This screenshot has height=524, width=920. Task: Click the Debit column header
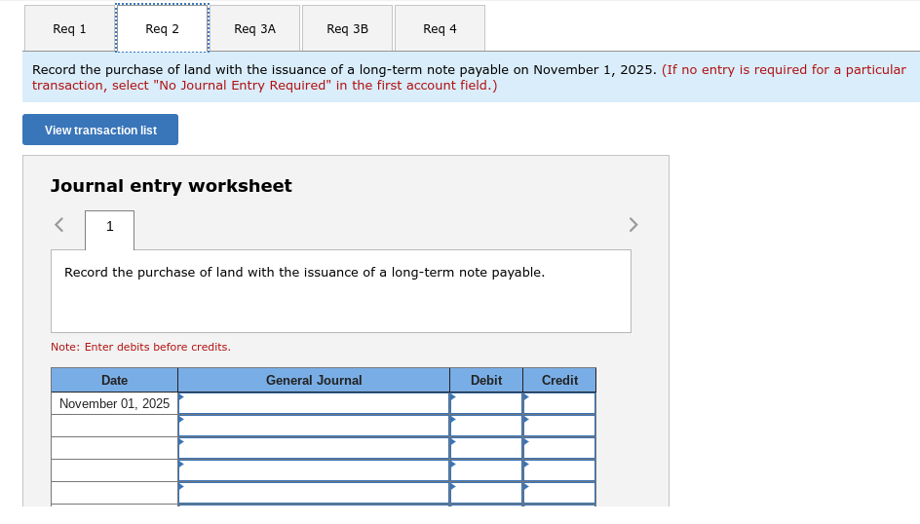tap(485, 380)
